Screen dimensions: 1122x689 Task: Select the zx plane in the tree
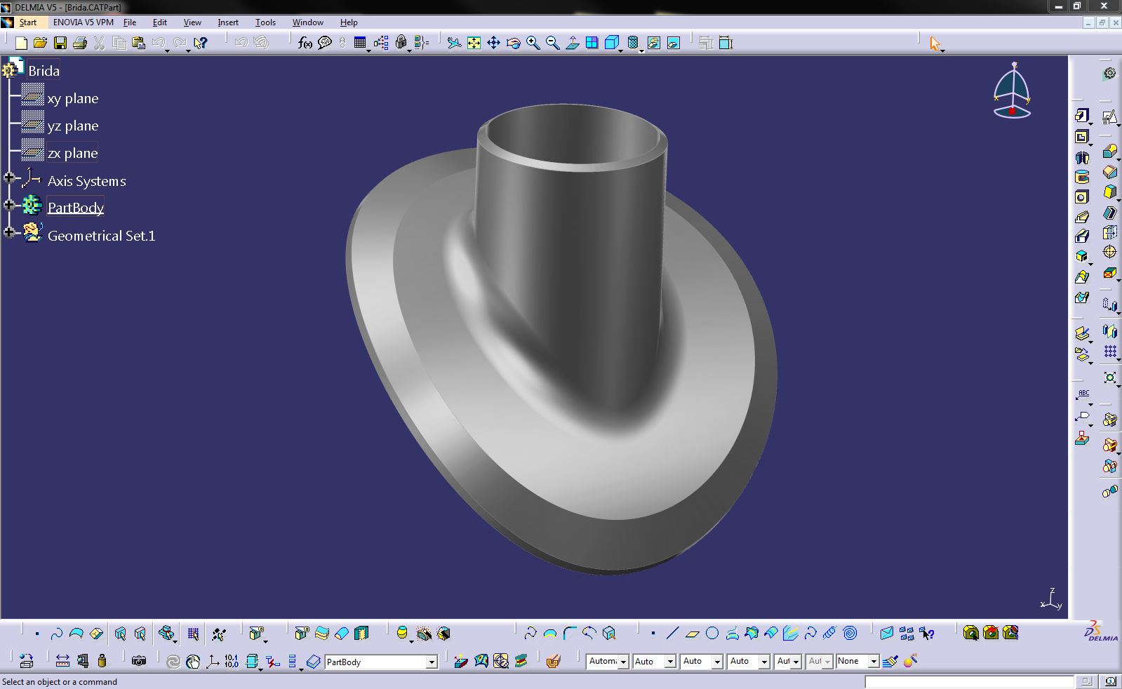click(72, 153)
